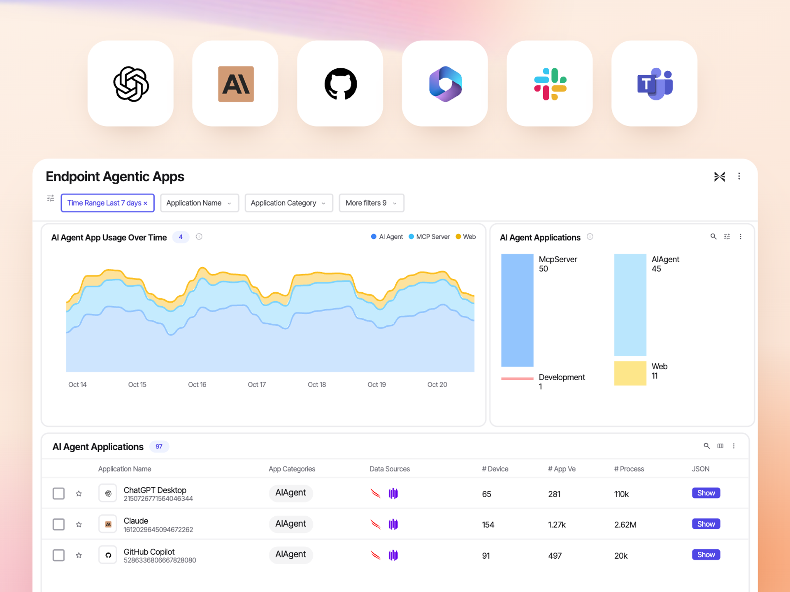Check the Claude row checkbox

(59, 524)
